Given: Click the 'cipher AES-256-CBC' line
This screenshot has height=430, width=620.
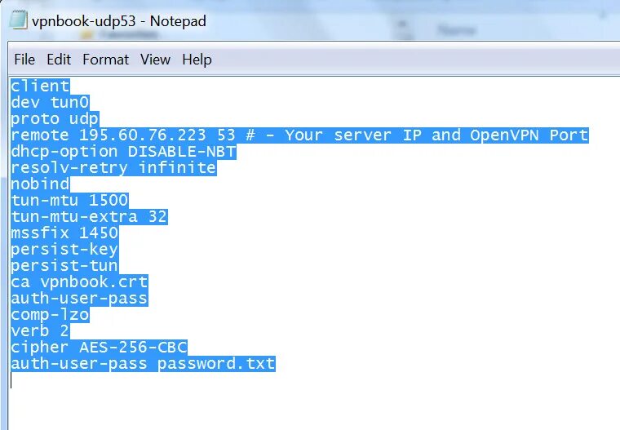Looking at the screenshot, I should click(x=100, y=348).
